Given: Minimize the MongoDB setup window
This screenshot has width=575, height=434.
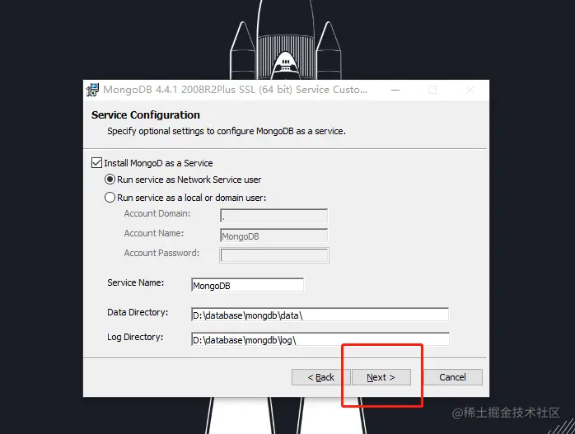Looking at the screenshot, I should click(395, 90).
